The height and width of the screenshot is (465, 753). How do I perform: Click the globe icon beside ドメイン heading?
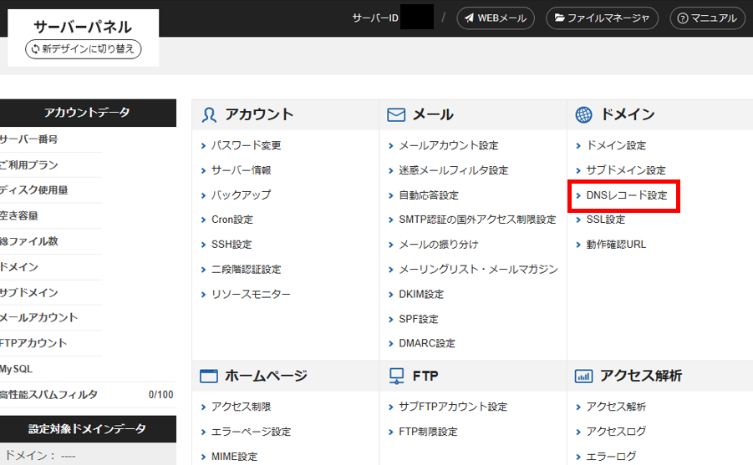pos(583,115)
